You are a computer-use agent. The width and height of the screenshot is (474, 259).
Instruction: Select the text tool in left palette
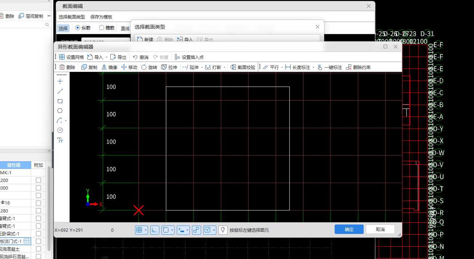pyautogui.click(x=60, y=140)
